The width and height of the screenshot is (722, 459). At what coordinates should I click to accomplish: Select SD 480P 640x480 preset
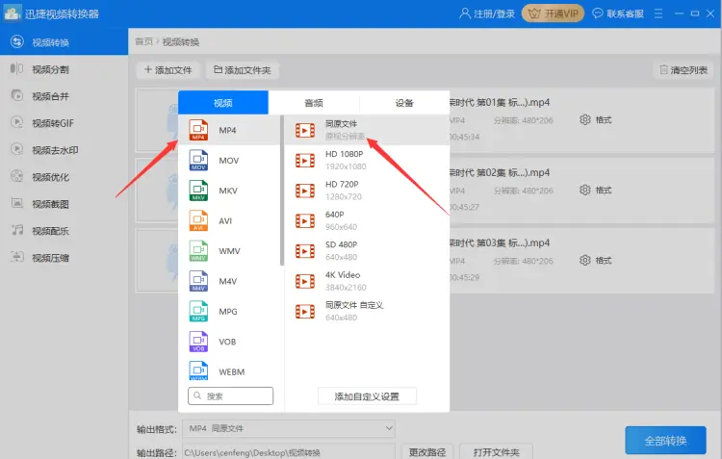click(367, 251)
